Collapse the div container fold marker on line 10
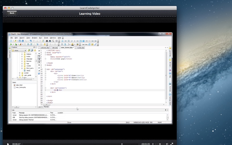Screen dimensions: 232x145 (46, 69)
